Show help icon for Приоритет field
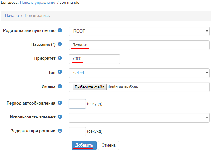211x151 pixels. point(60,58)
